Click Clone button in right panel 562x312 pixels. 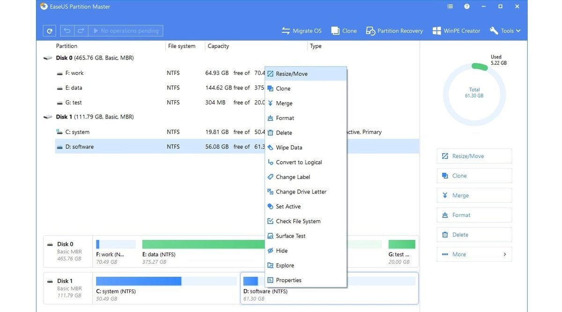[x=474, y=176]
